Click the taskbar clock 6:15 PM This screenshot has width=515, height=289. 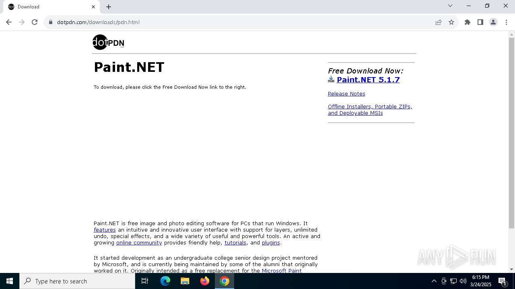(x=480, y=281)
